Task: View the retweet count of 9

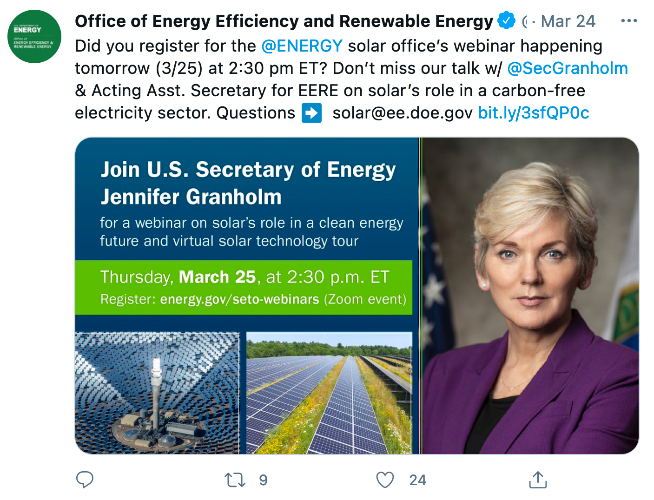Action: point(263,480)
